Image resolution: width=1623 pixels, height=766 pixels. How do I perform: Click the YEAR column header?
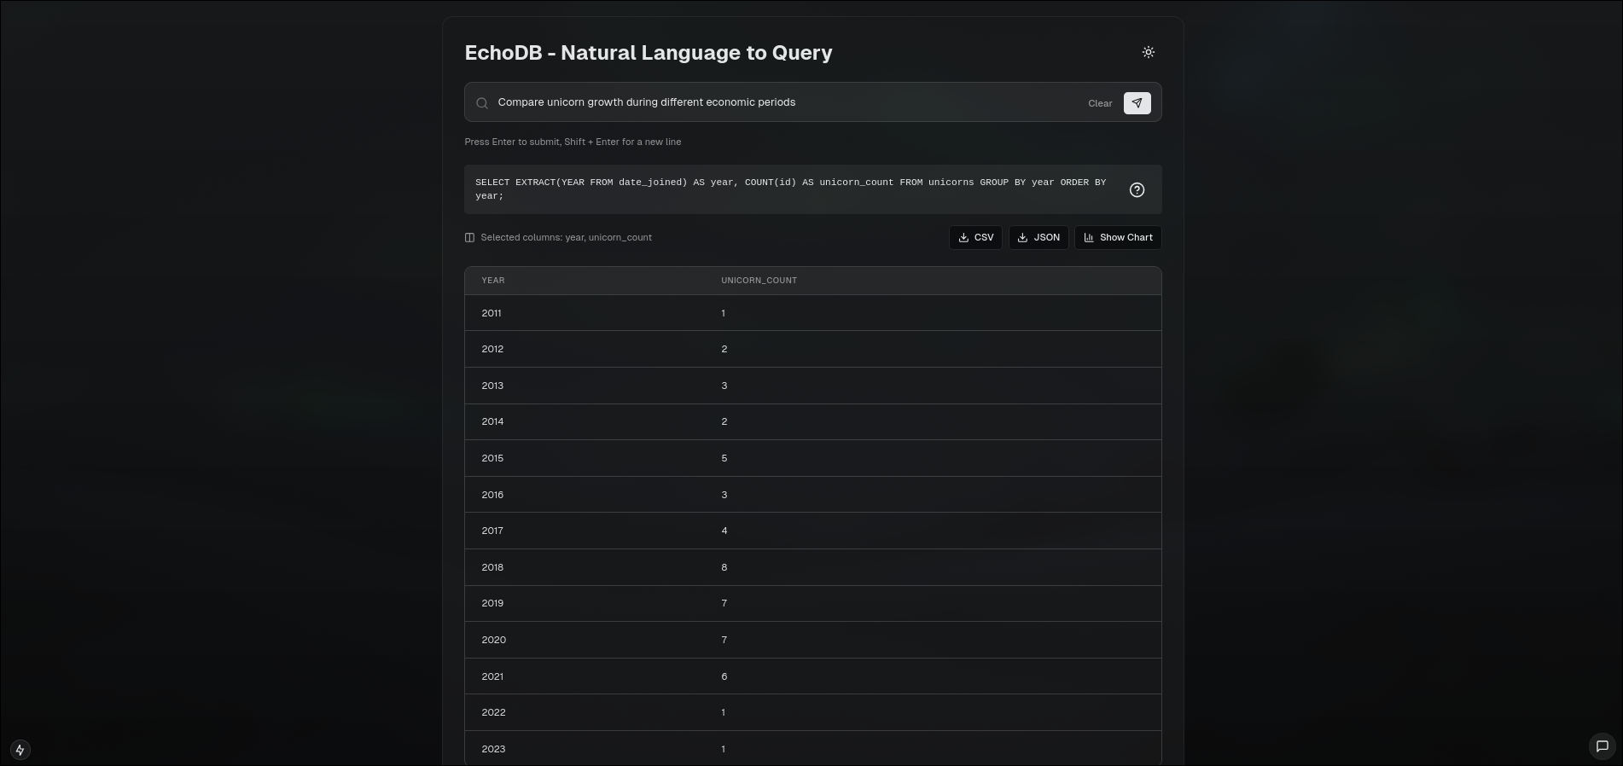pos(492,281)
